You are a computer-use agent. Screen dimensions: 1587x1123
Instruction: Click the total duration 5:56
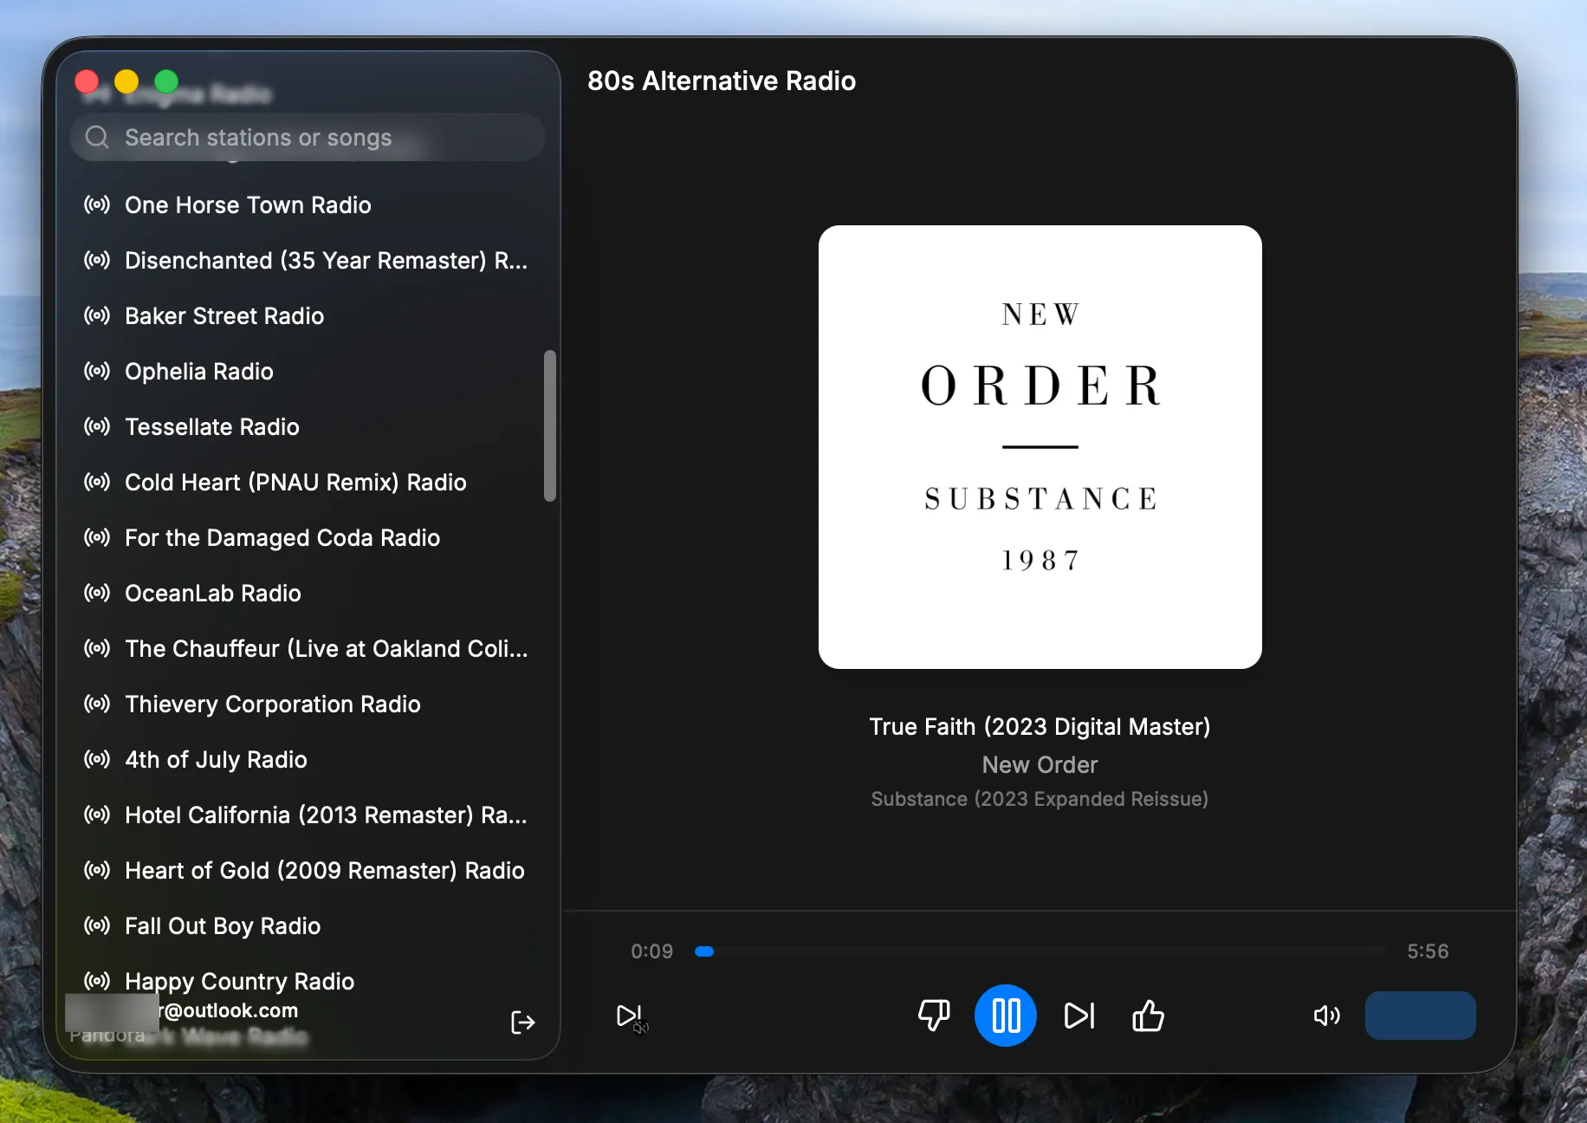(x=1428, y=951)
